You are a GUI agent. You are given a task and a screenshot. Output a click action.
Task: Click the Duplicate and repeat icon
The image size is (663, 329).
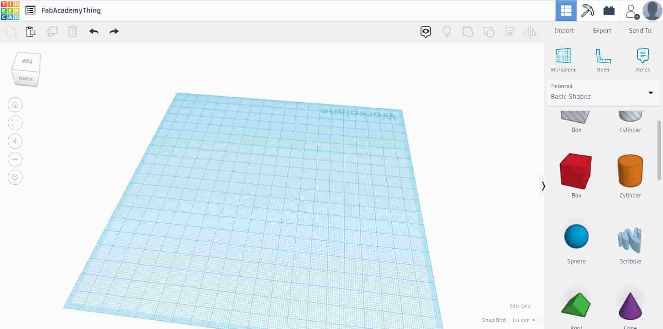tap(52, 31)
